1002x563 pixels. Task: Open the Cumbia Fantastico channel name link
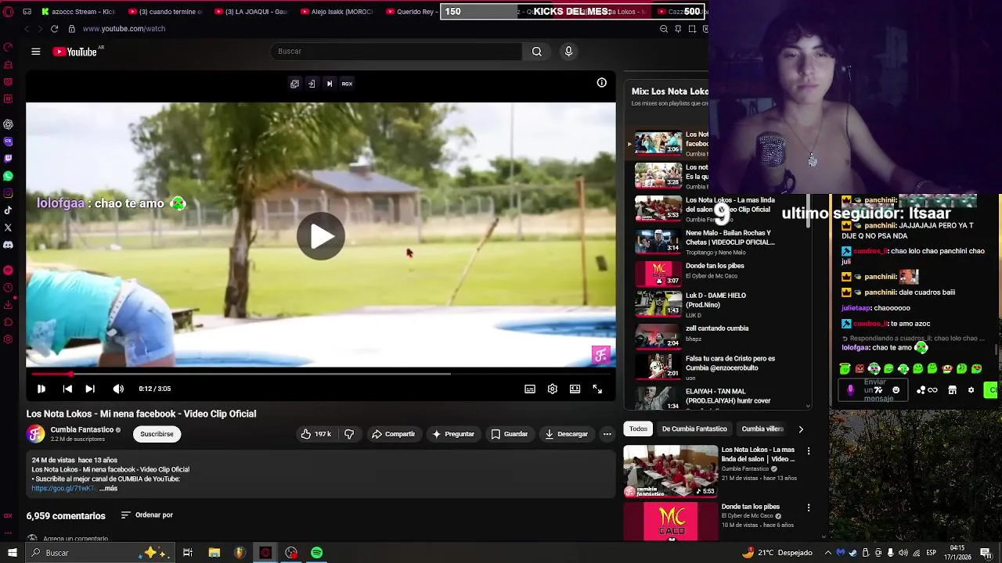pyautogui.click(x=82, y=429)
